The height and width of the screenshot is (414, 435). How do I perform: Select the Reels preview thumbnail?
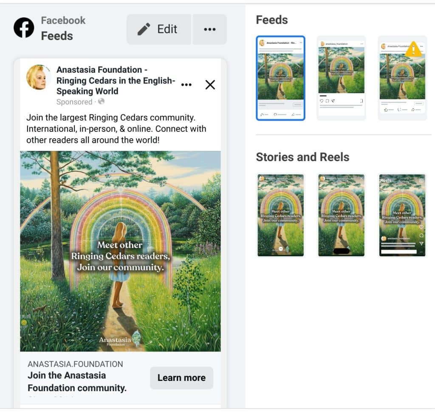[x=402, y=215]
